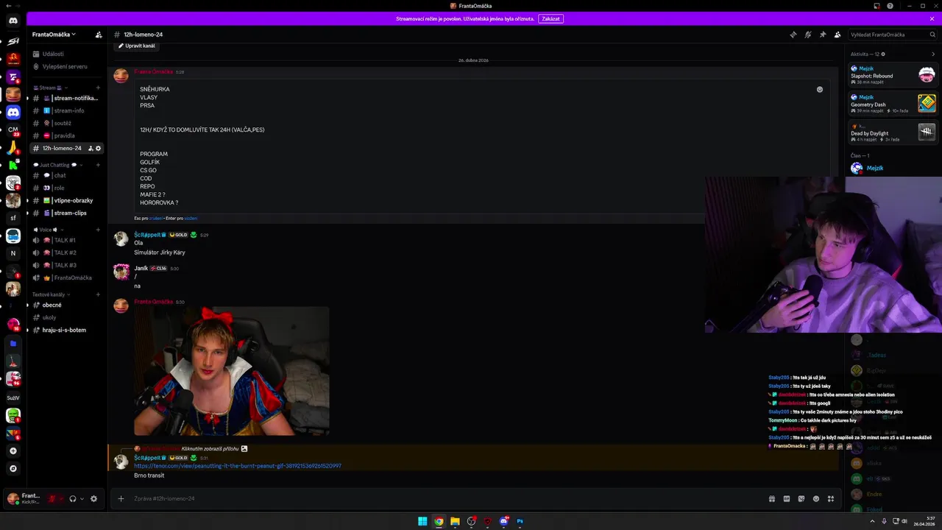Open stream-notifika... channel
This screenshot has height=530, width=942.
pyautogui.click(x=67, y=98)
